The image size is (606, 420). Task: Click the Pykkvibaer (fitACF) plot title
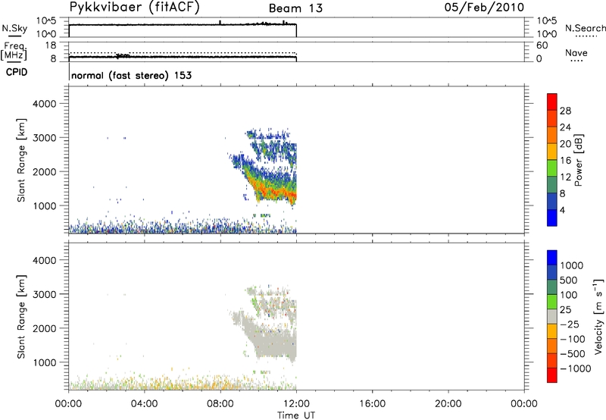coord(135,8)
